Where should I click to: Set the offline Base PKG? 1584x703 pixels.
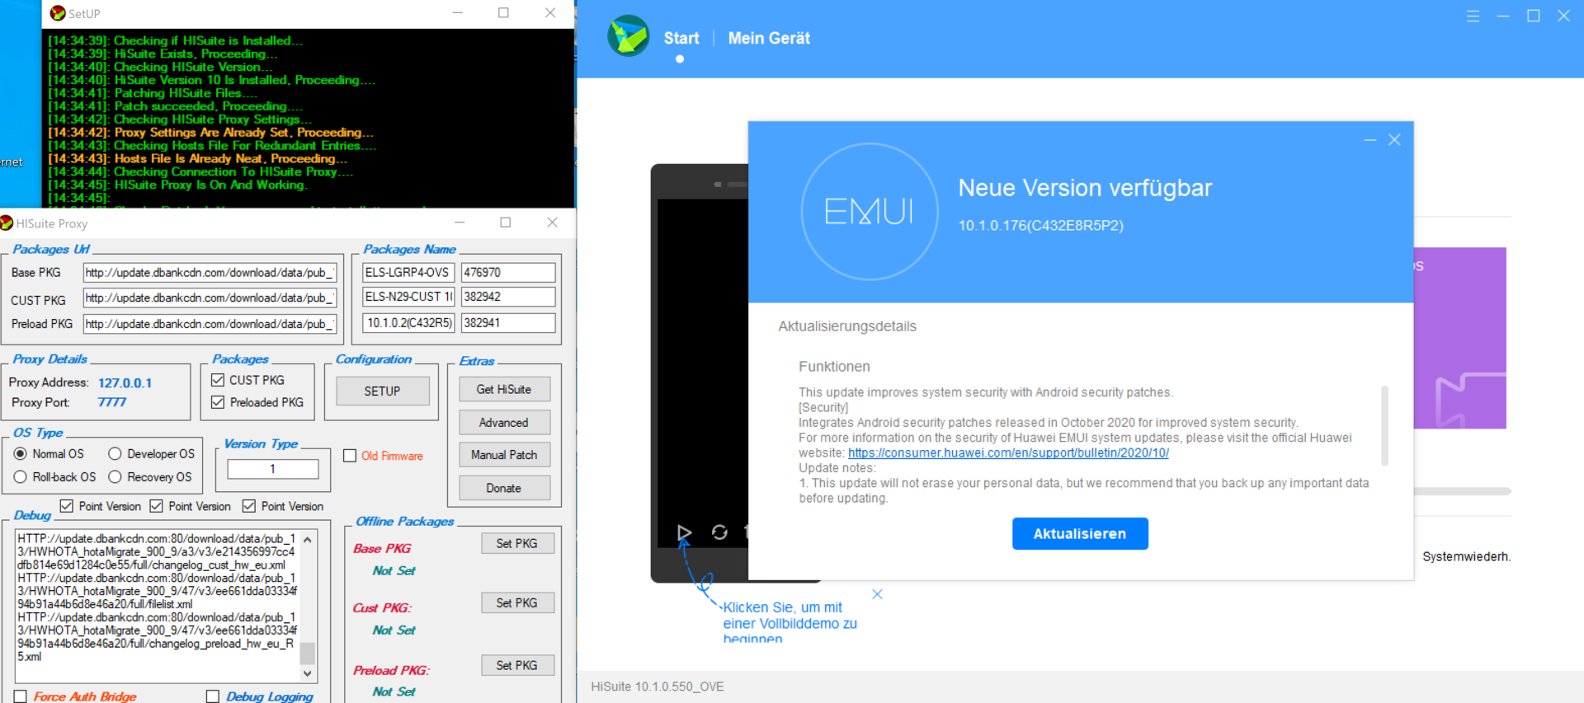517,543
